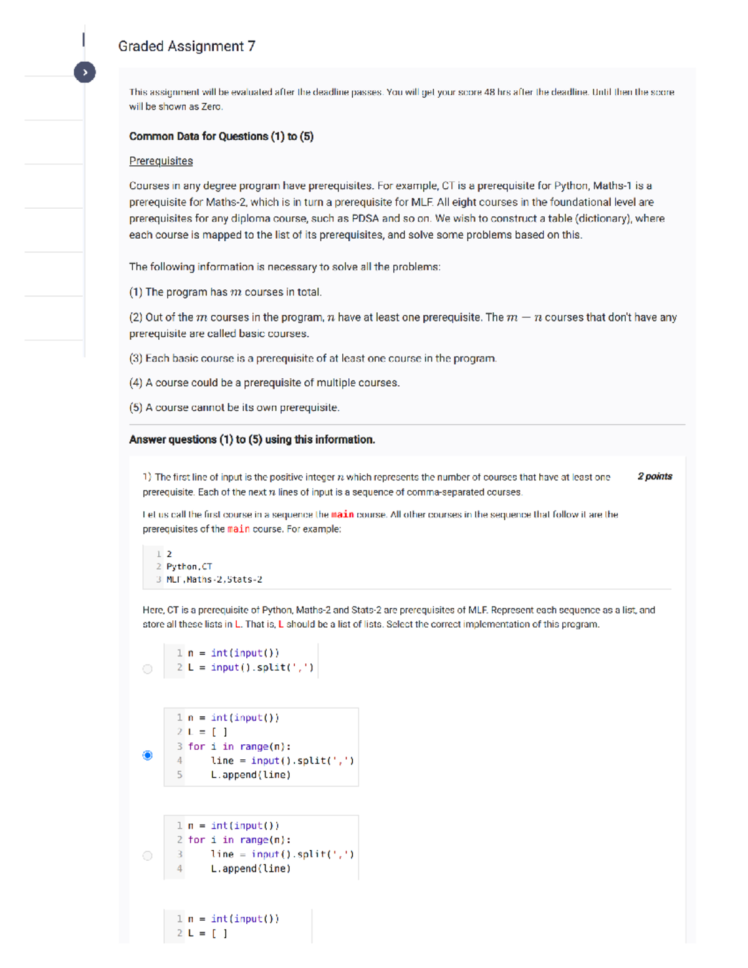748x968 pixels.
Task: Select the radio option with only input().split code
Action: [x=147, y=669]
